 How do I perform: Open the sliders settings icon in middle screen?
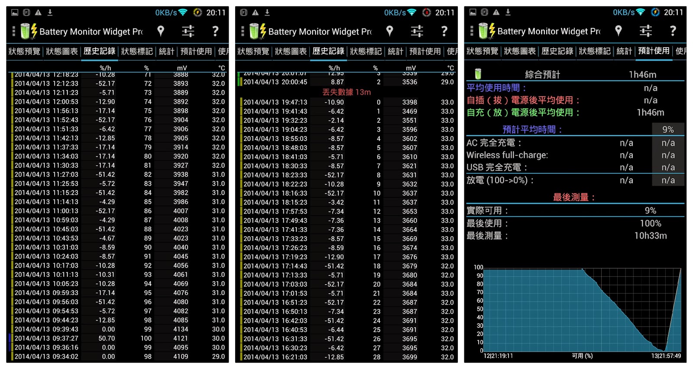coord(417,31)
